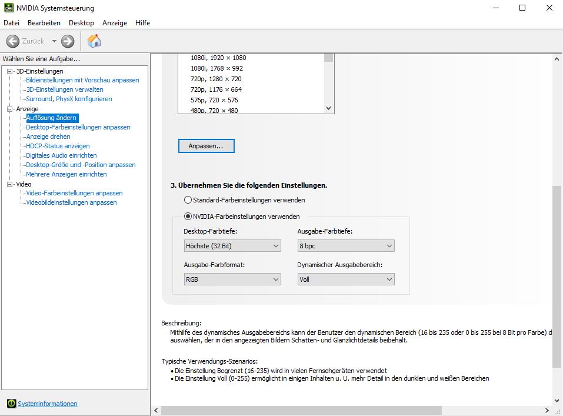Open Surround, PhysX konfigurieren
The image size is (563, 416).
69,99
